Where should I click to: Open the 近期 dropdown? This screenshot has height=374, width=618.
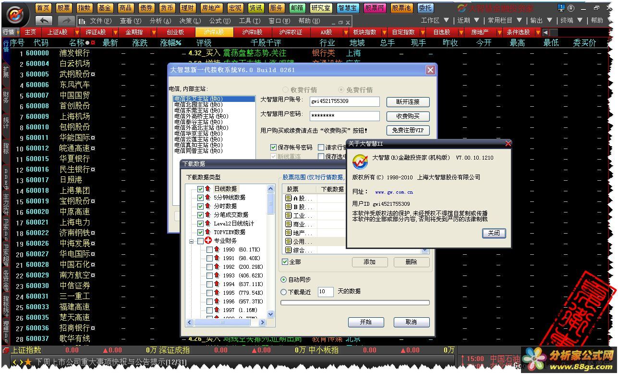(x=468, y=20)
